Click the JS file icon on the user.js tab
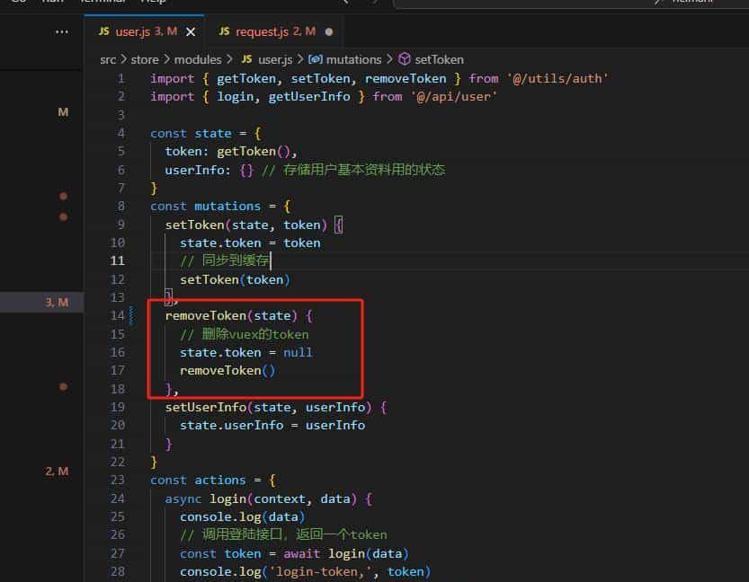The width and height of the screenshot is (749, 582). 105,30
